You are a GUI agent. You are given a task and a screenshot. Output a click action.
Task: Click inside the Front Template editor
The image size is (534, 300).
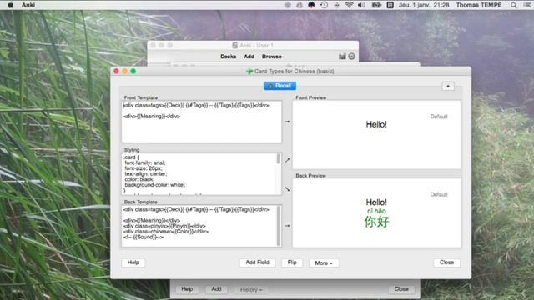202,122
